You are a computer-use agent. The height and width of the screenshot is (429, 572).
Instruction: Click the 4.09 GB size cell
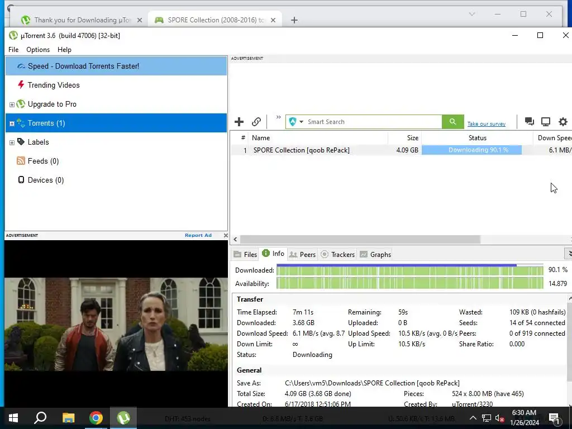tap(407, 150)
